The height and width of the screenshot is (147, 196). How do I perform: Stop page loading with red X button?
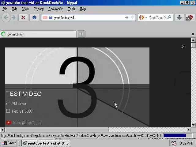23,17
